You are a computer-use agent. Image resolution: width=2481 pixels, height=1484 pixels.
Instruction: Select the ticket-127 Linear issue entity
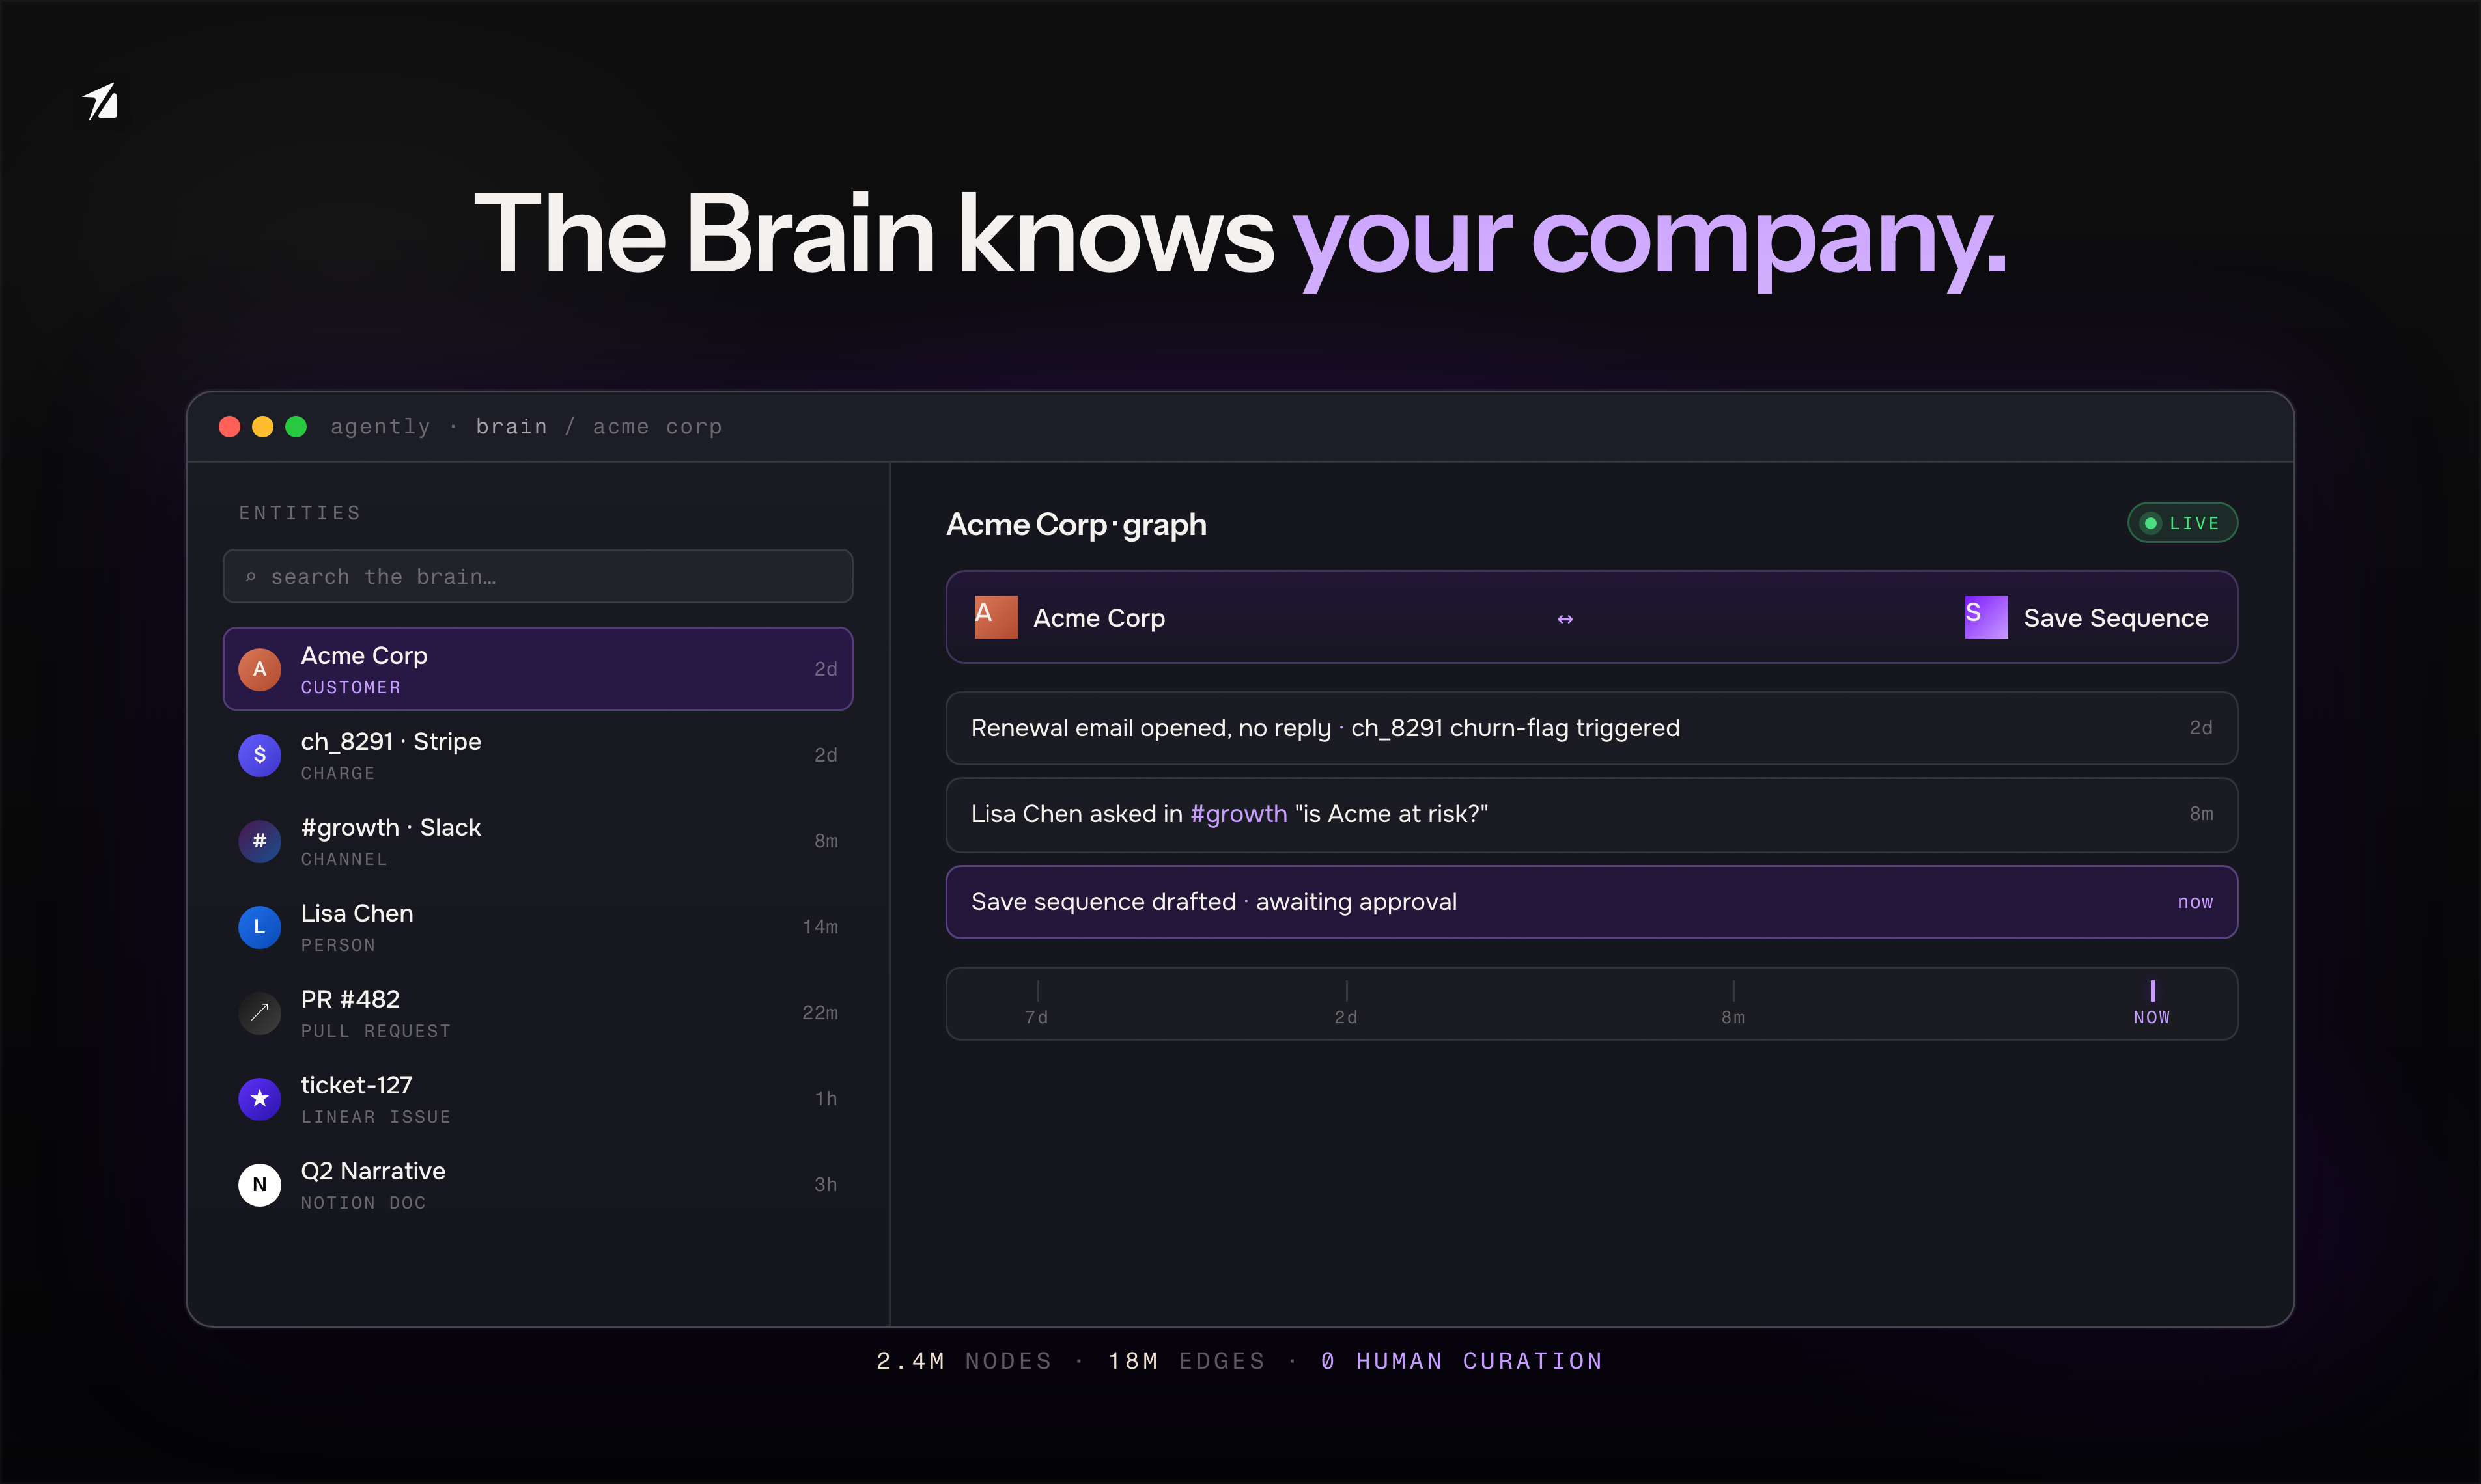[x=537, y=1099]
